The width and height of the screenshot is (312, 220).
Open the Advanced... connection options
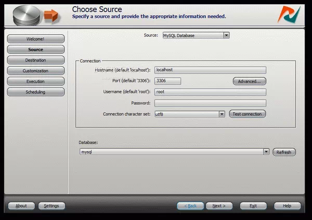[x=249, y=81]
